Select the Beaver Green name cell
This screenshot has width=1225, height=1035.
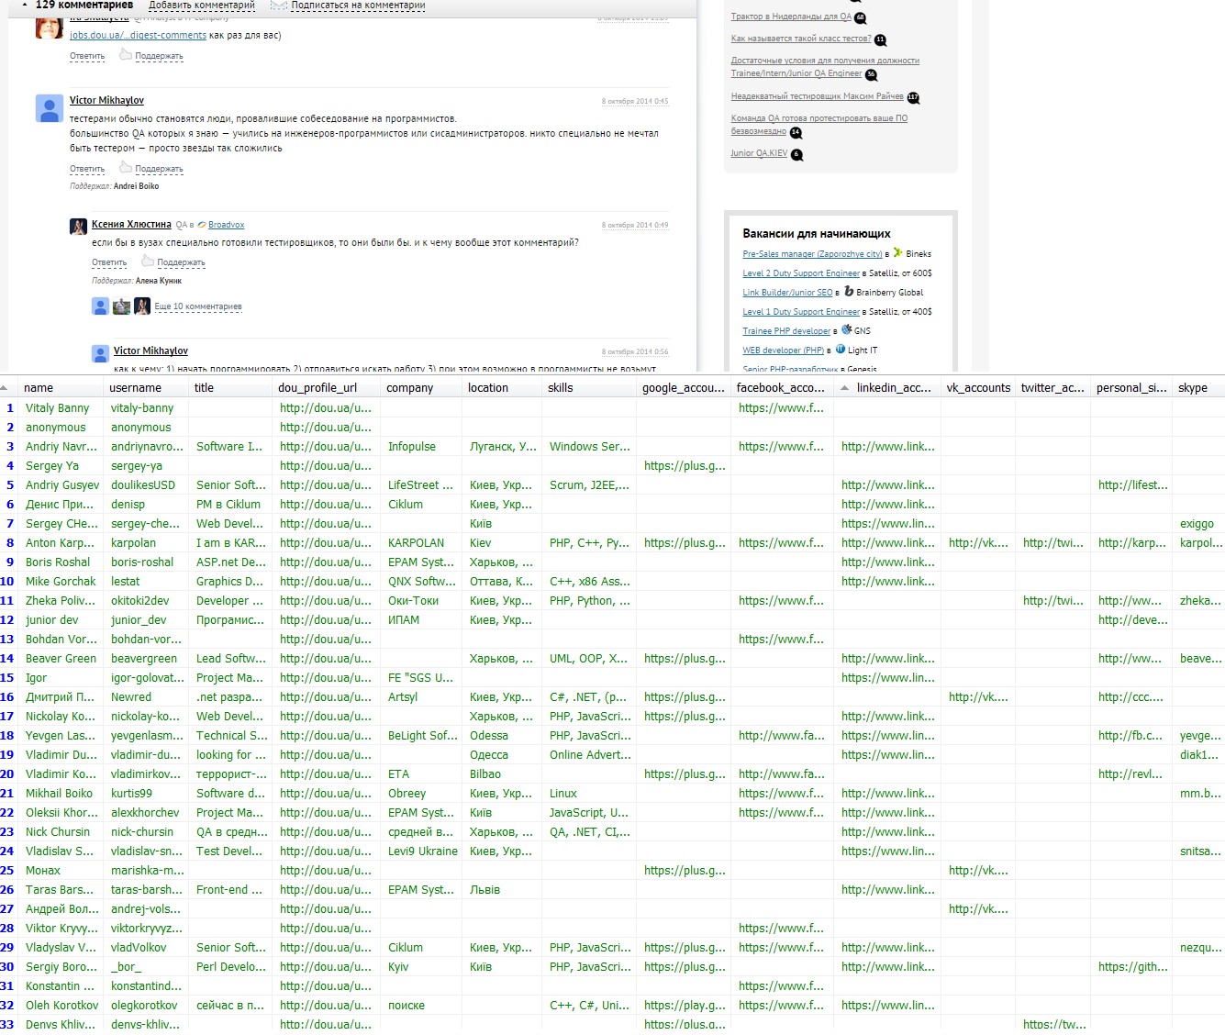(62, 659)
